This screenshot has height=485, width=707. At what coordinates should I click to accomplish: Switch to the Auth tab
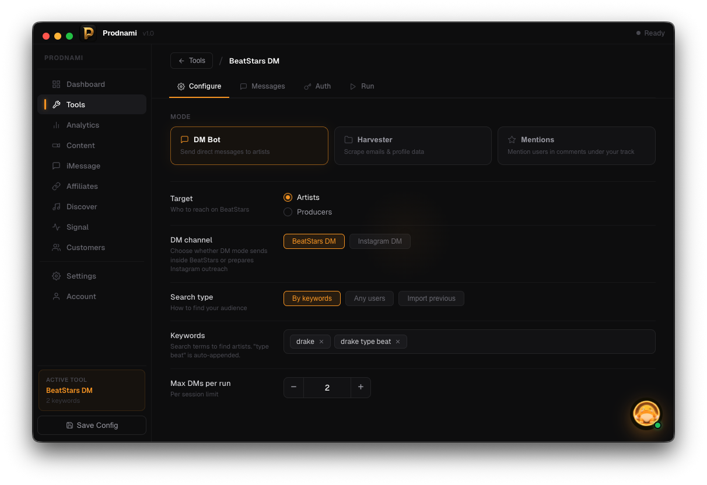coord(317,86)
